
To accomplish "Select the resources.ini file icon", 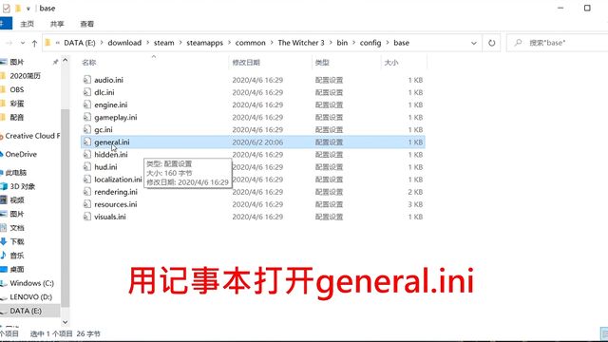I will click(87, 204).
